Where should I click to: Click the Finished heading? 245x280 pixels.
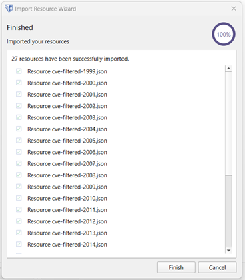point(20,27)
